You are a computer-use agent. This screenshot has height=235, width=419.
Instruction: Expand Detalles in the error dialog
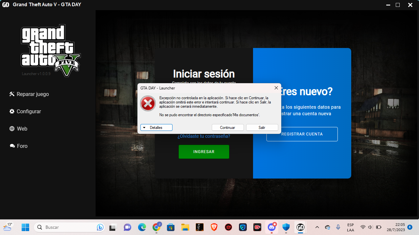click(156, 128)
